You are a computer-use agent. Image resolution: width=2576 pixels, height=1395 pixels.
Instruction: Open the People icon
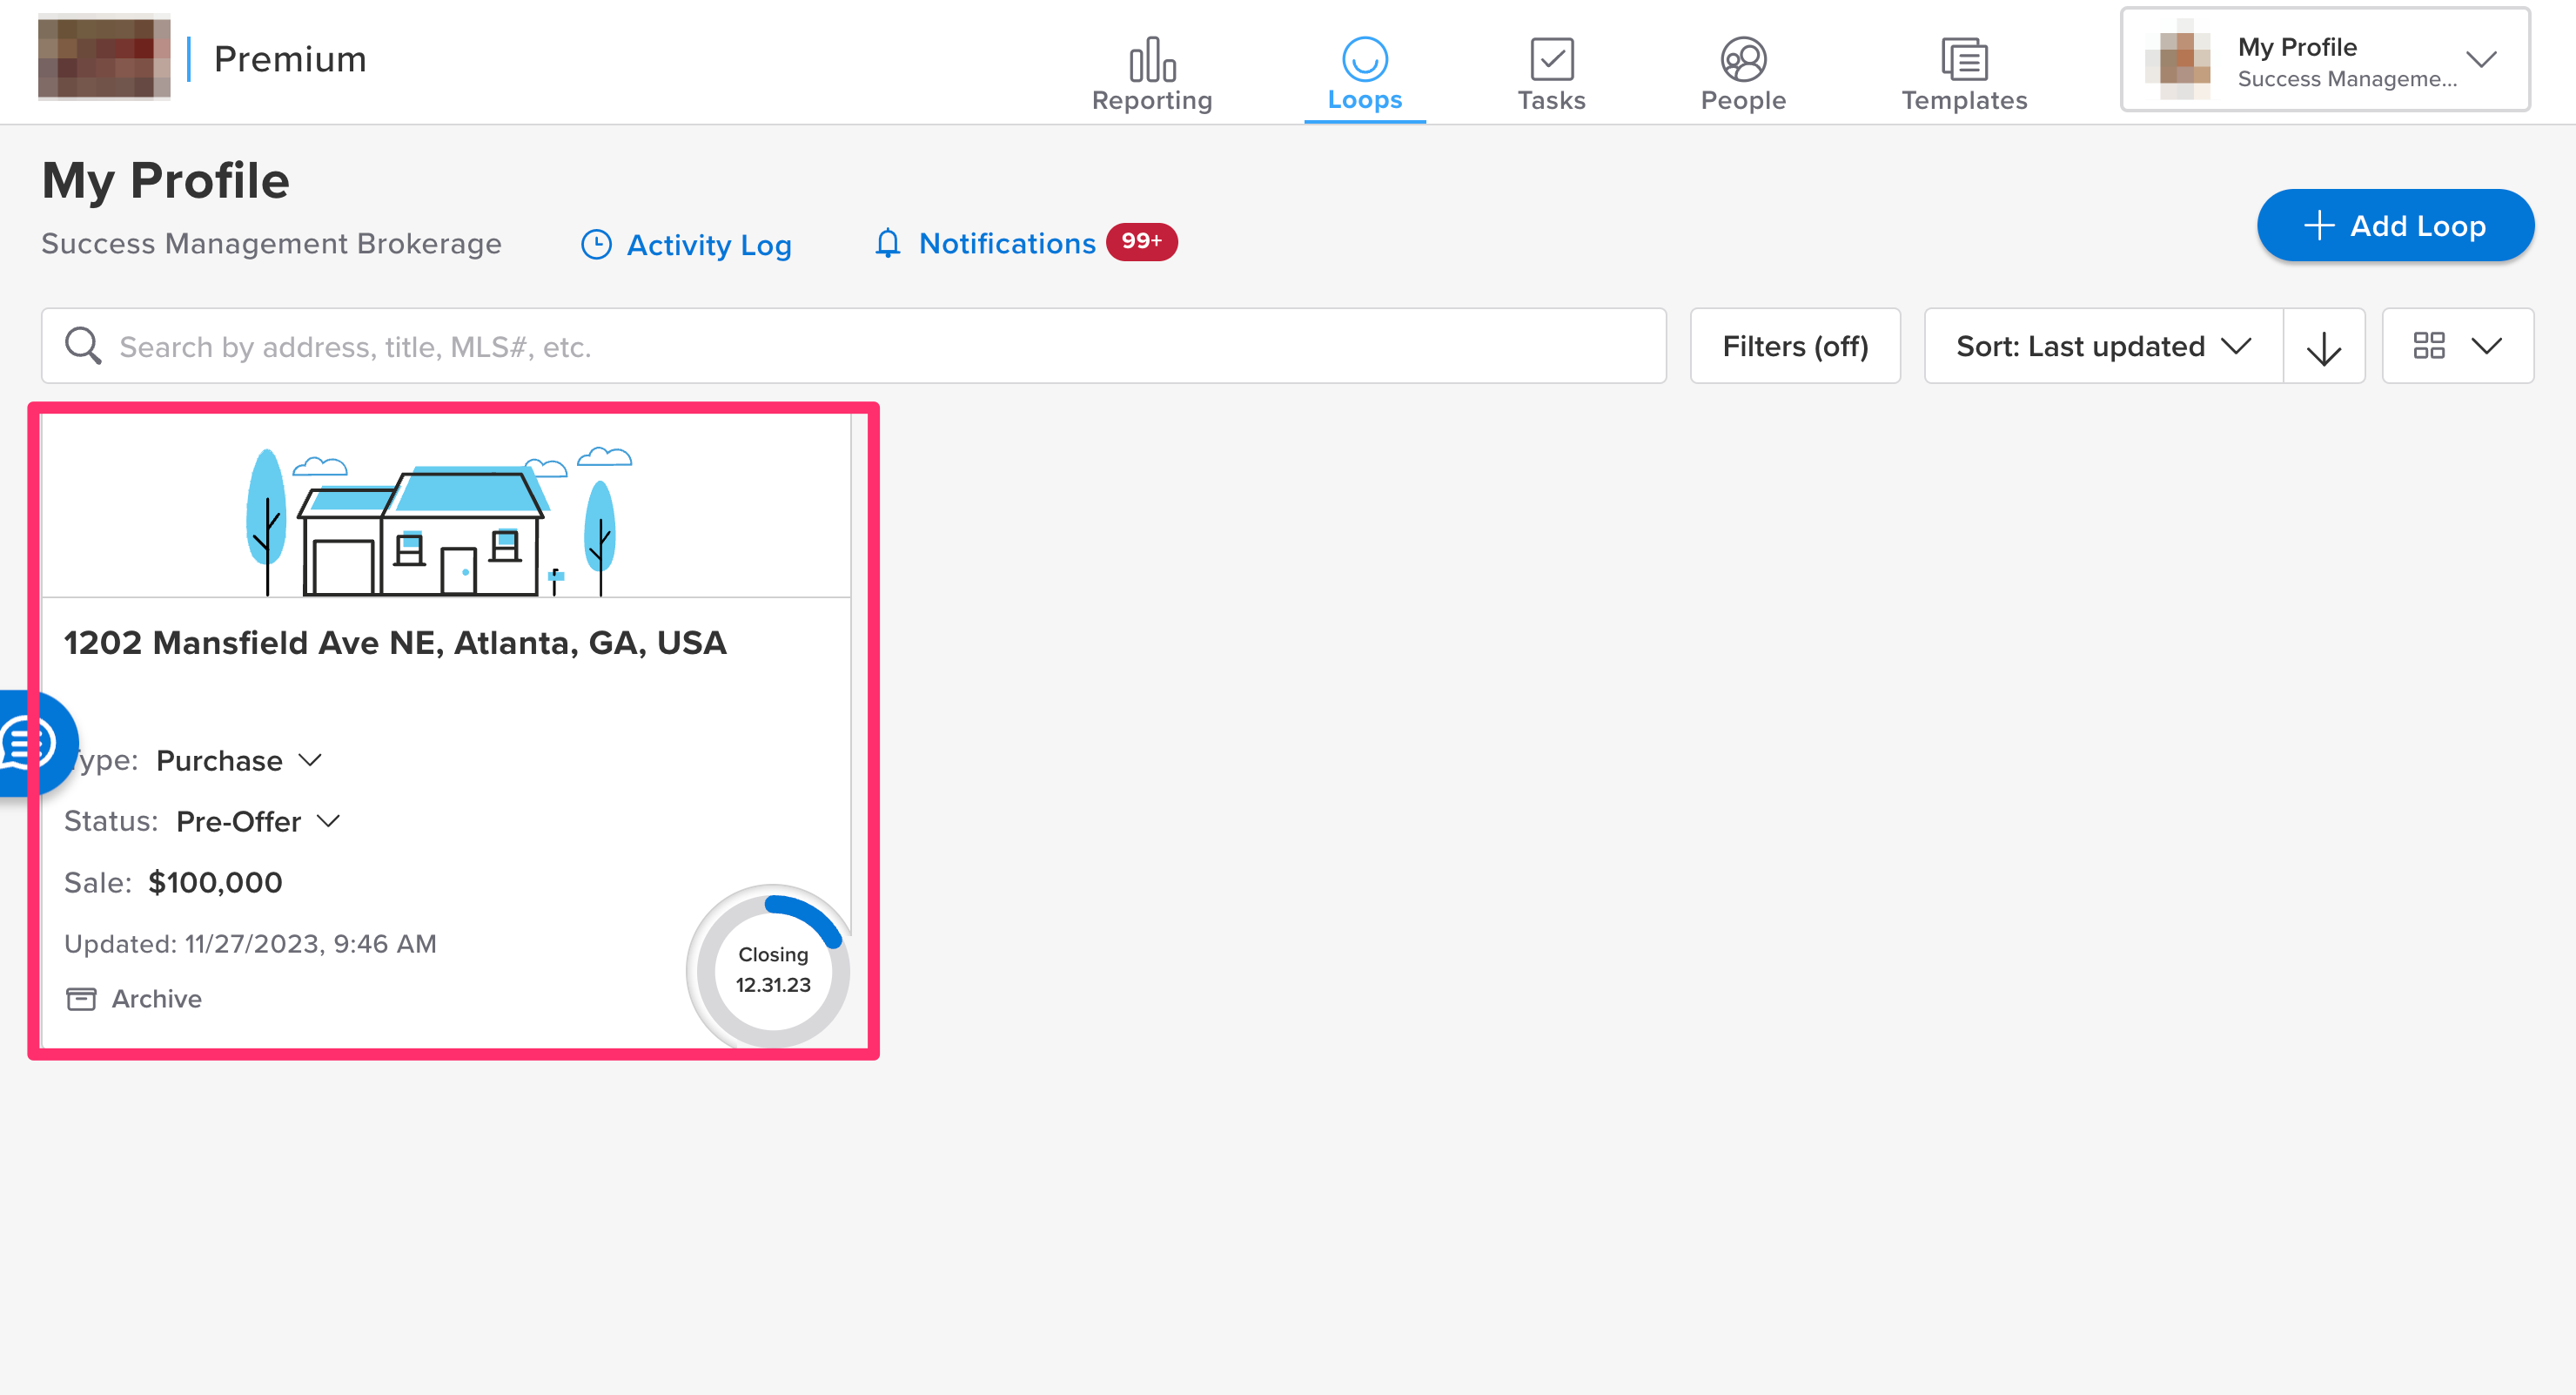(x=1742, y=60)
